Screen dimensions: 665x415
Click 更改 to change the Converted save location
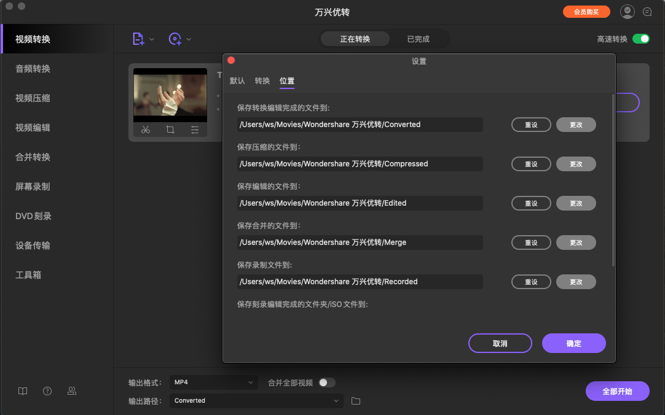coord(575,125)
